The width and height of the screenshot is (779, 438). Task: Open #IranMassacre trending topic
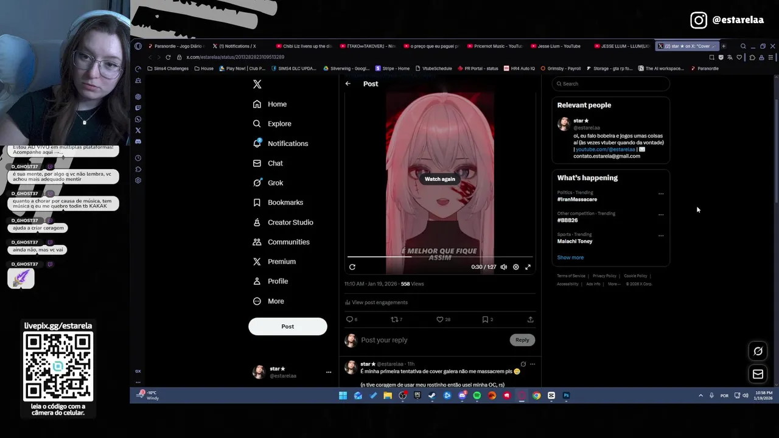click(x=577, y=200)
